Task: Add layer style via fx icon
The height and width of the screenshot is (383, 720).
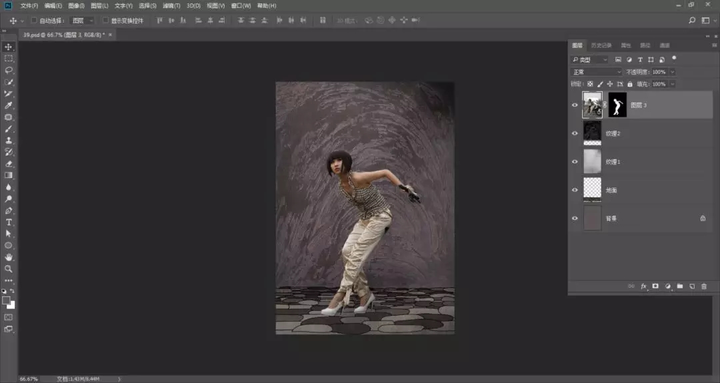Action: click(x=644, y=286)
